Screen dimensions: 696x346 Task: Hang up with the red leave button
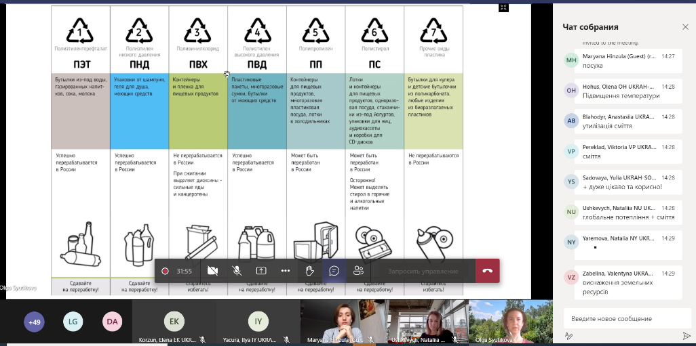click(487, 271)
